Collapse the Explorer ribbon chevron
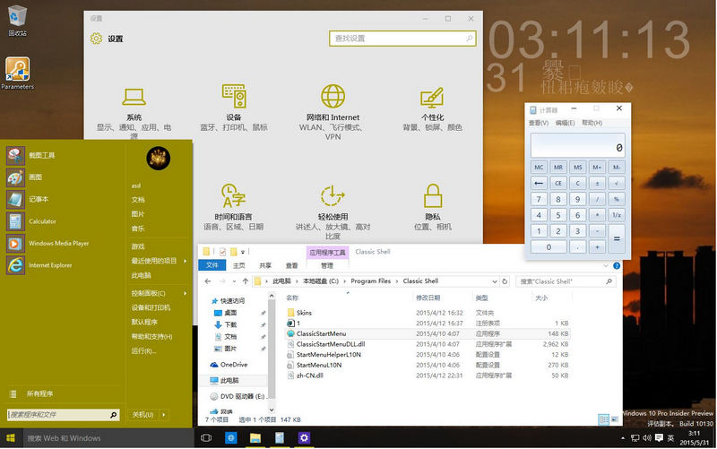 click(606, 265)
